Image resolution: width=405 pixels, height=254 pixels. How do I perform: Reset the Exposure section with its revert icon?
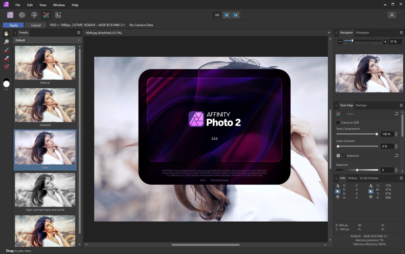click(x=396, y=156)
